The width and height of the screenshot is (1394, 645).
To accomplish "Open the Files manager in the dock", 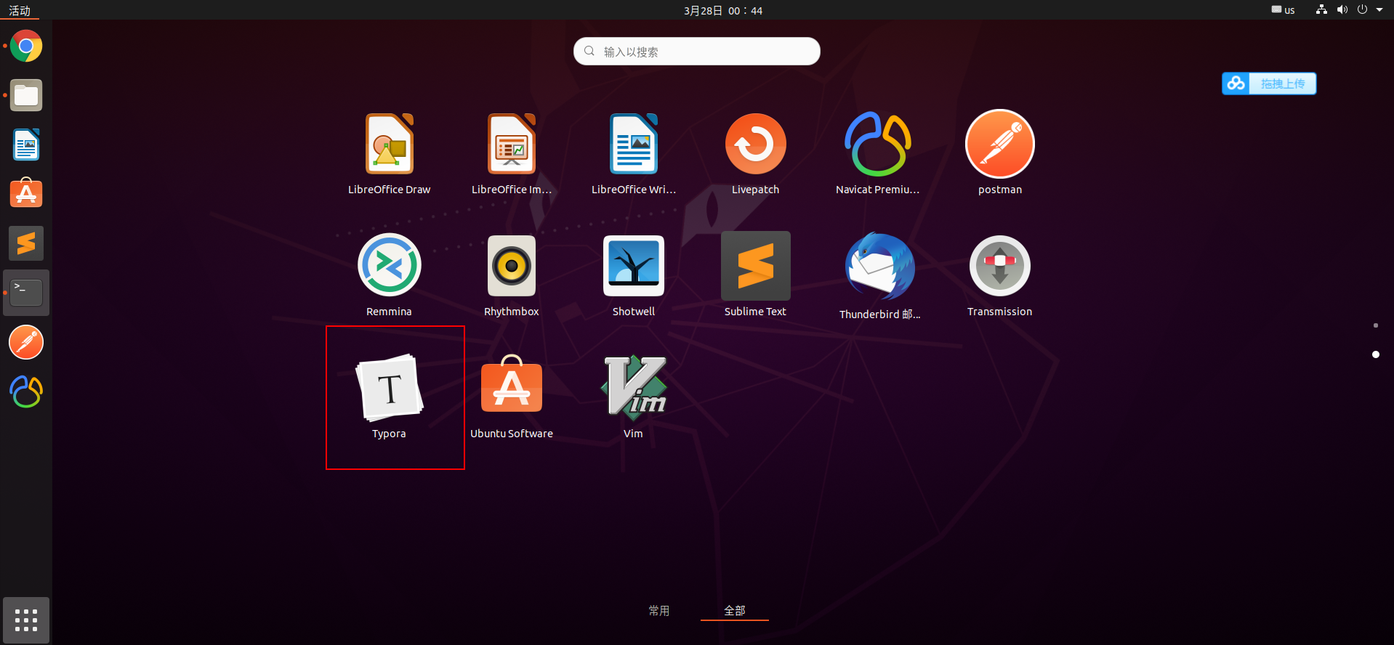I will tap(26, 95).
